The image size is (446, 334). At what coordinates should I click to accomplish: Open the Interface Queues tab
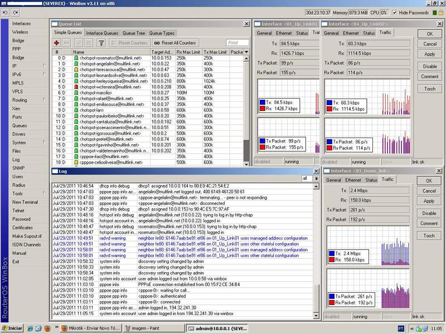pyautogui.click(x=102, y=33)
